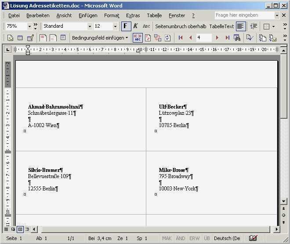Switch to Outline view
The image size is (290, 244).
coord(27,229)
